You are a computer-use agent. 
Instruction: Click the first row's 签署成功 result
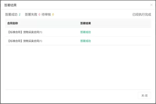pyautogui.click(x=85, y=32)
